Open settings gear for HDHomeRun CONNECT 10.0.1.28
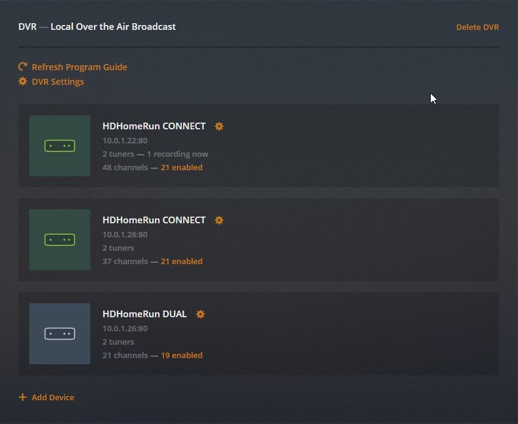This screenshot has height=424, width=518. 219,220
